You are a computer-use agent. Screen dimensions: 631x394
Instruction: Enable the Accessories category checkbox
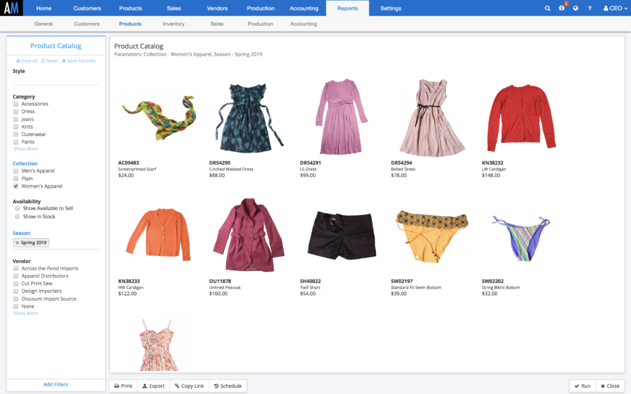pyautogui.click(x=16, y=104)
